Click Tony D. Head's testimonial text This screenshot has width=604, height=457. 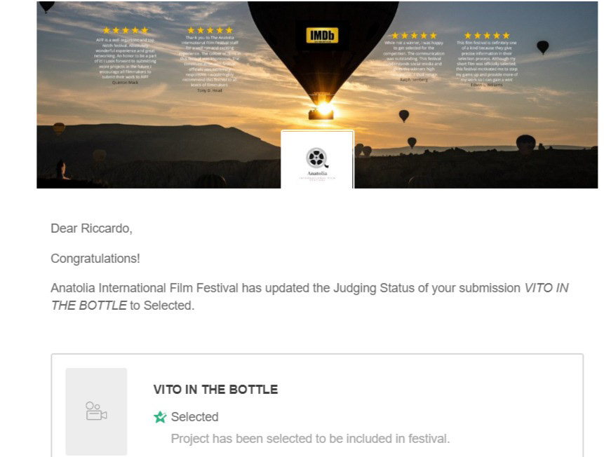click(x=210, y=61)
